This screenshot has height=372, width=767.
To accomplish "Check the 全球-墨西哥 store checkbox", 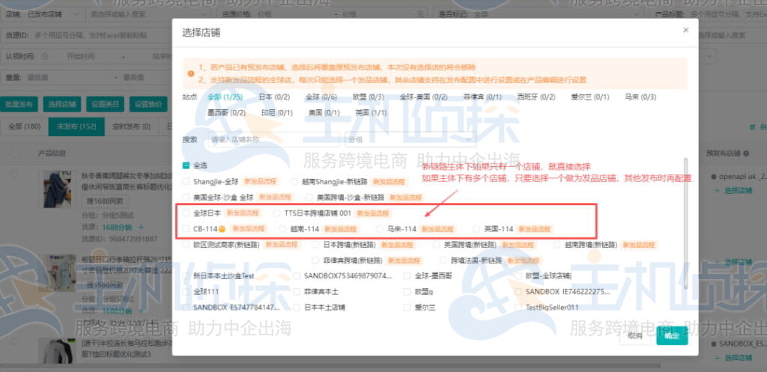I will (x=407, y=276).
